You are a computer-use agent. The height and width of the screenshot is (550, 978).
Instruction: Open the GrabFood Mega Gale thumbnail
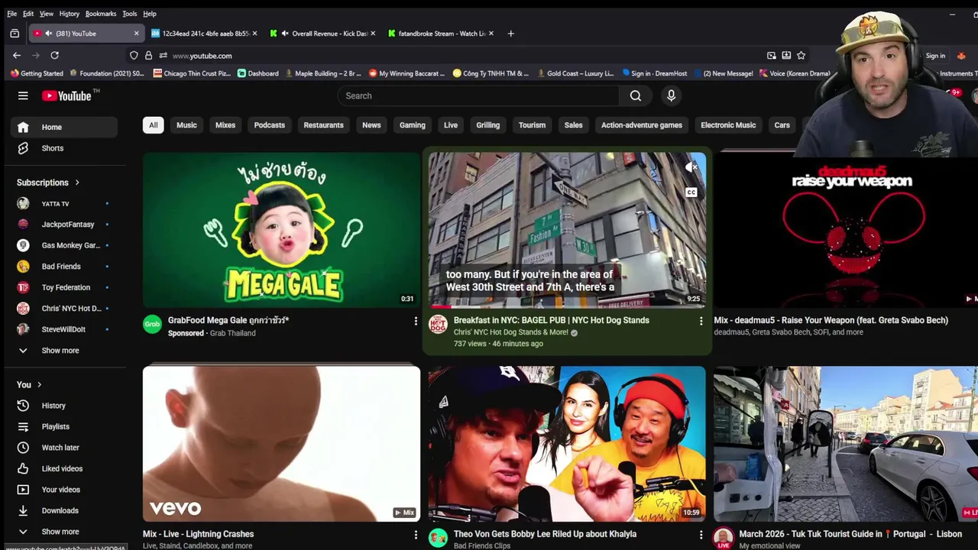(281, 230)
